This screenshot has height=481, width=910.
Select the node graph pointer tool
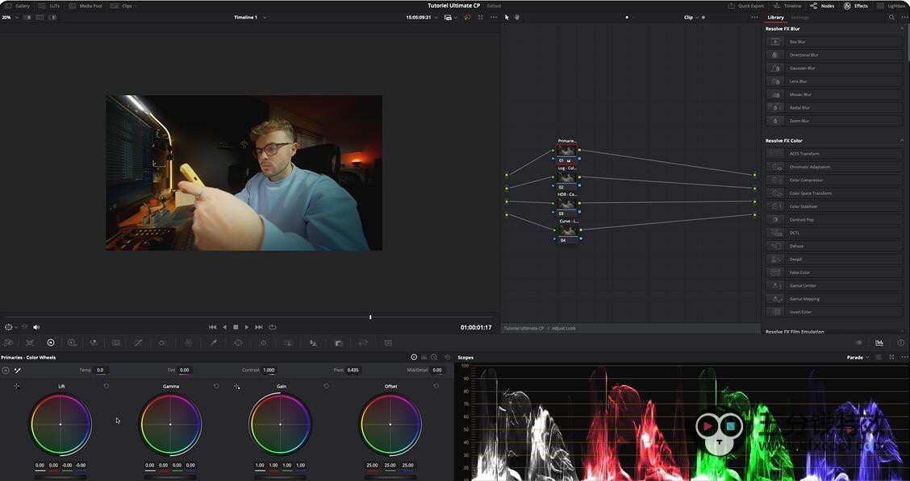click(x=507, y=18)
